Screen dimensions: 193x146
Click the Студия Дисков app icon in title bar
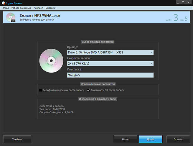pos(3,3)
